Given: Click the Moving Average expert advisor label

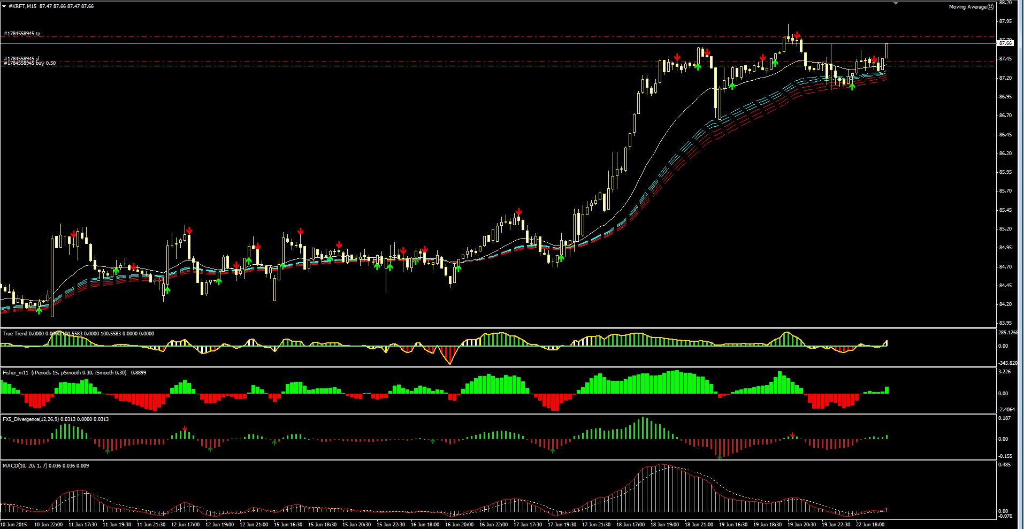Looking at the screenshot, I should tap(968, 7).
